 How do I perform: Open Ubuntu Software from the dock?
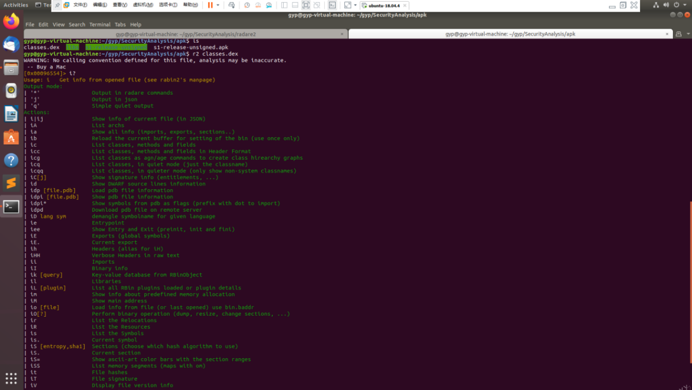(11, 137)
